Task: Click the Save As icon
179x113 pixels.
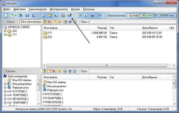Action: coord(34,15)
